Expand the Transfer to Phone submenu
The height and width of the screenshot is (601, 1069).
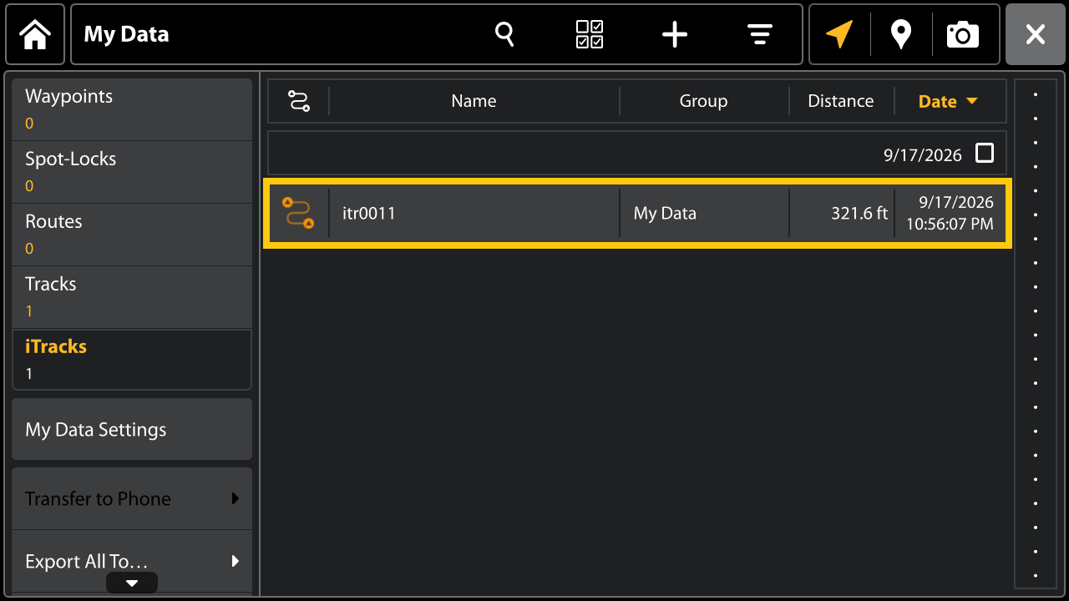click(132, 498)
